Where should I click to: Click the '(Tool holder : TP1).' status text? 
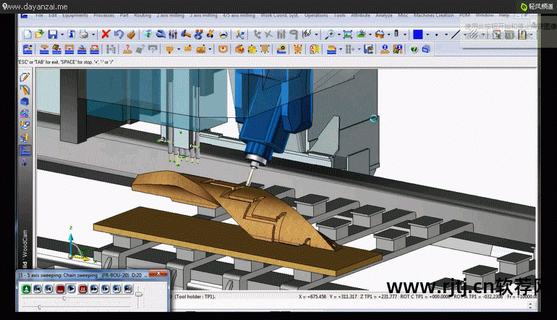(x=195, y=296)
